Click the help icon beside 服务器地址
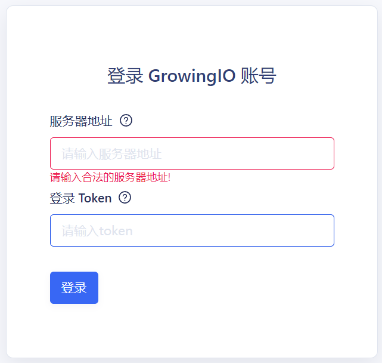382x363 pixels. pyautogui.click(x=126, y=121)
